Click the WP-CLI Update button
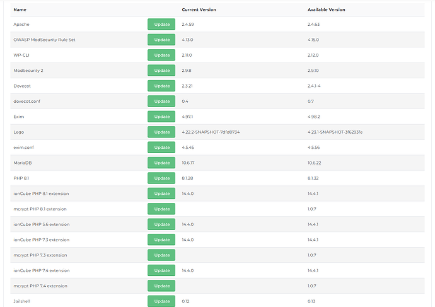The height and width of the screenshot is (307, 435). click(x=161, y=55)
